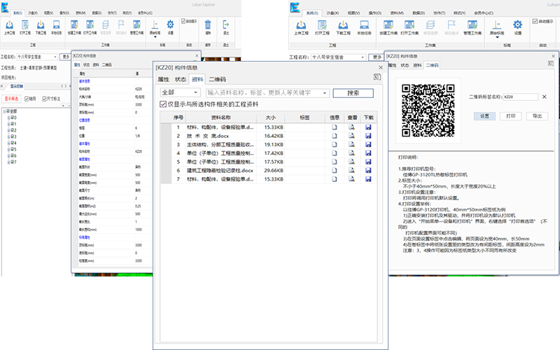Click 打开工作集 icon in the QR-code window
Image resolution: width=560 pixels, height=350 pixels.
tap(409, 25)
